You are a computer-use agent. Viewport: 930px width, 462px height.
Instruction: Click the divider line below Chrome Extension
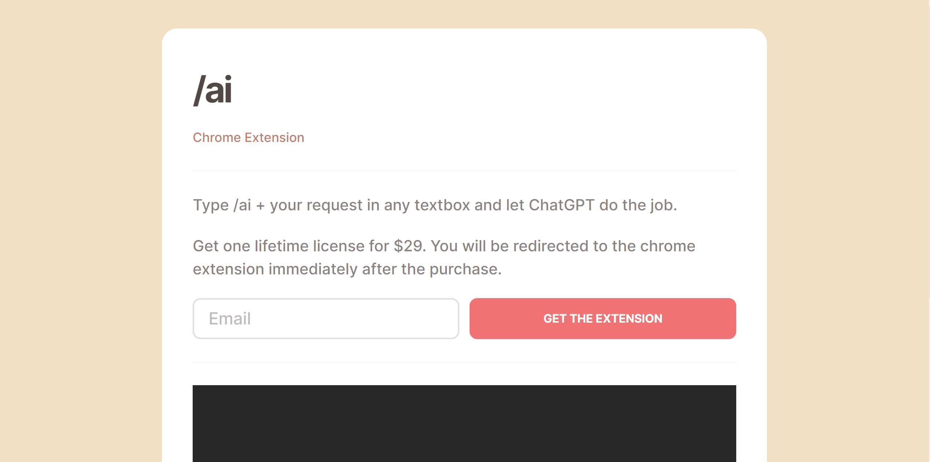464,170
